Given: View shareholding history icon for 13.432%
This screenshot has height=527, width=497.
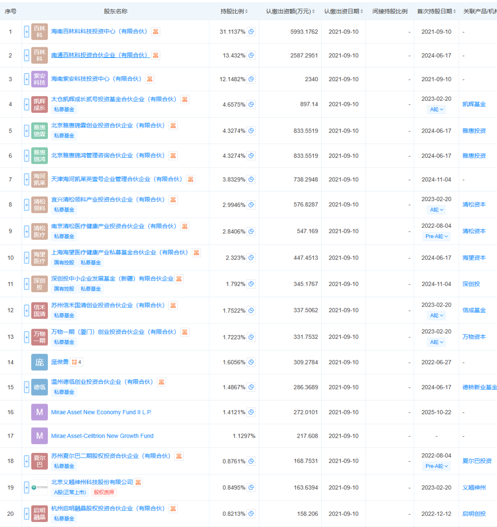Looking at the screenshot, I should click(x=251, y=55).
